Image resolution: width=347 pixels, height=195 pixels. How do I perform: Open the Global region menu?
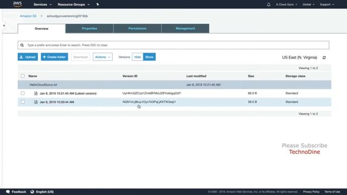309,4
